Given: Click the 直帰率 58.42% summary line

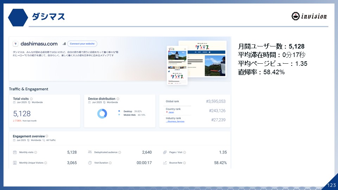Looking at the screenshot, I should 261,72.
